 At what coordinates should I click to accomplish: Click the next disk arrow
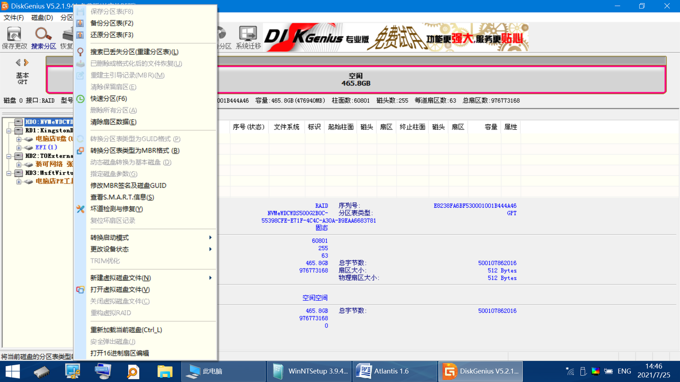click(26, 62)
